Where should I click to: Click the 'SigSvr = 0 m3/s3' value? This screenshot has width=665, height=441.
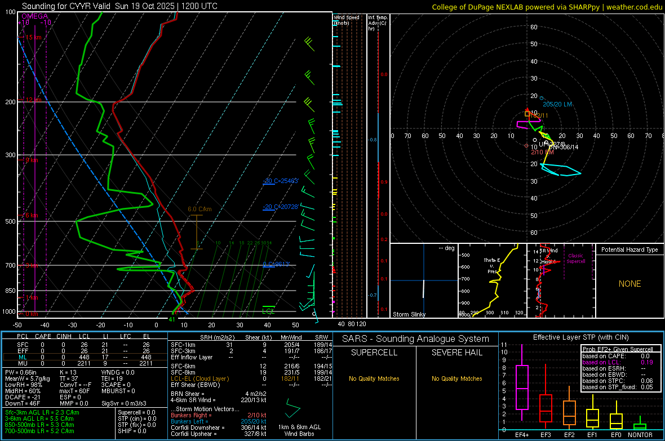[124, 404]
